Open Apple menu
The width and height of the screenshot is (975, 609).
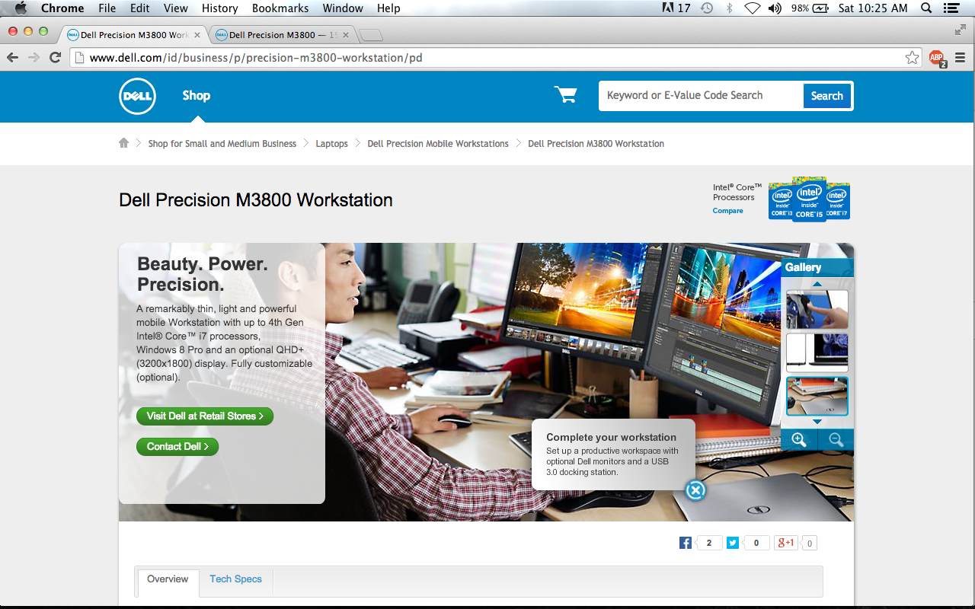(x=21, y=8)
